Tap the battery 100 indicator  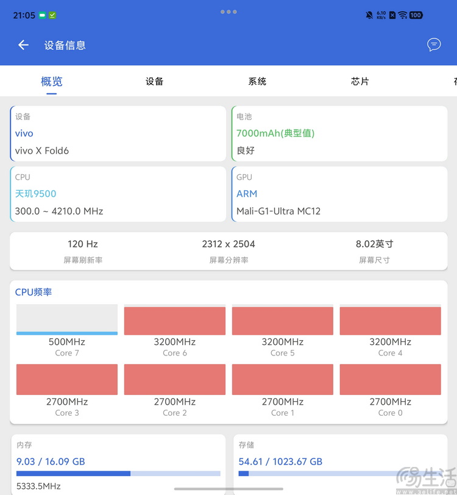[416, 15]
